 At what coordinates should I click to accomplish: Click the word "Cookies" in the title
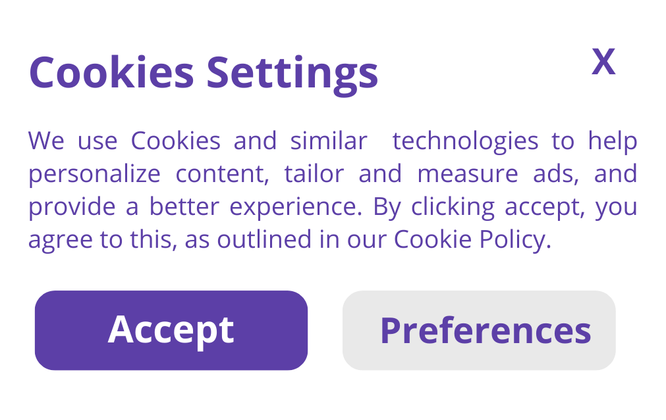[x=111, y=72]
